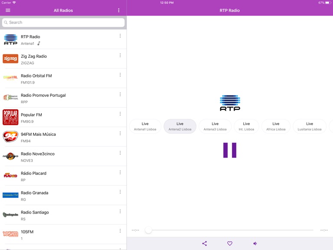Click the Zig Zag station logo
Screen dimensions: 333x250
coord(10,59)
